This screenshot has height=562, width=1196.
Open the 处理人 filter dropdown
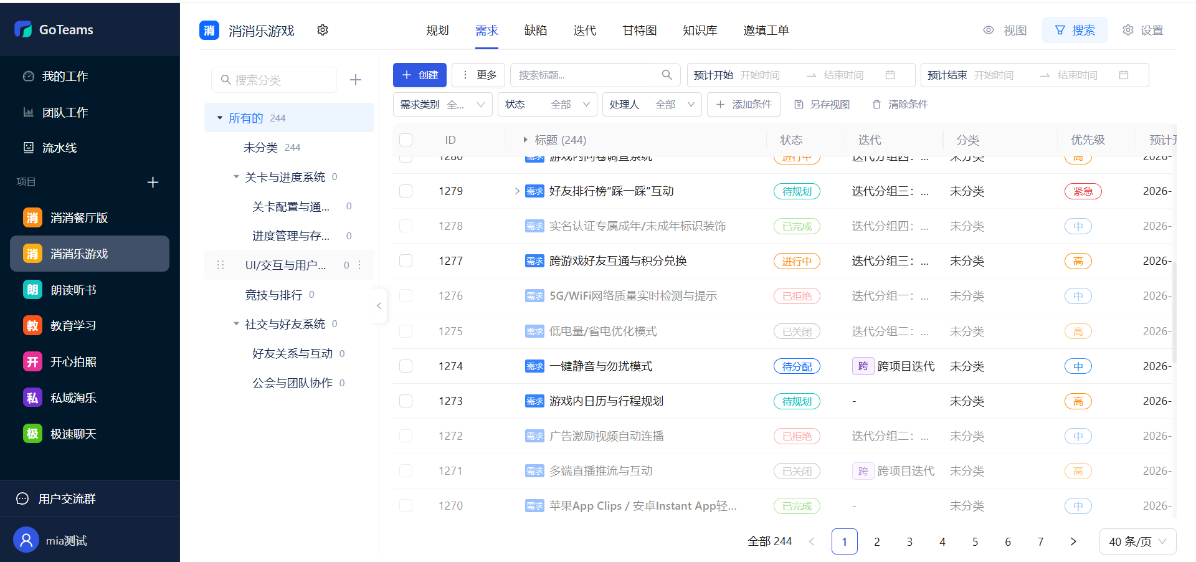(652, 104)
